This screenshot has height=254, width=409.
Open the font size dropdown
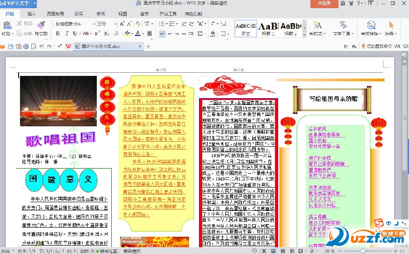[115, 24]
